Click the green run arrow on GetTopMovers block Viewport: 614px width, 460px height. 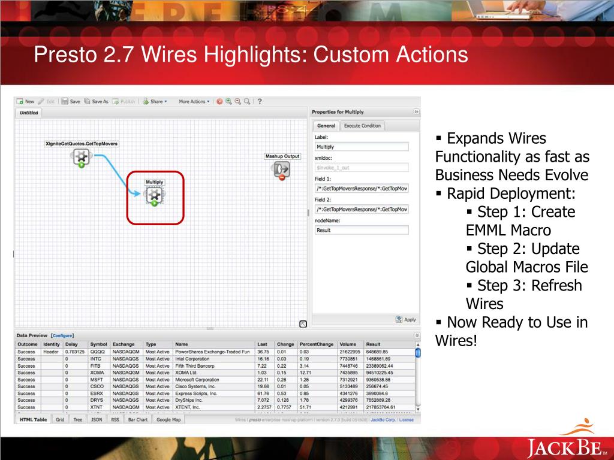pos(82,165)
